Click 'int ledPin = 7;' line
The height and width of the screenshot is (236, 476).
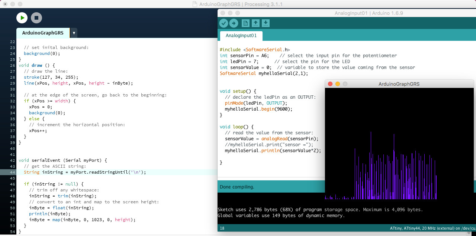(x=239, y=62)
